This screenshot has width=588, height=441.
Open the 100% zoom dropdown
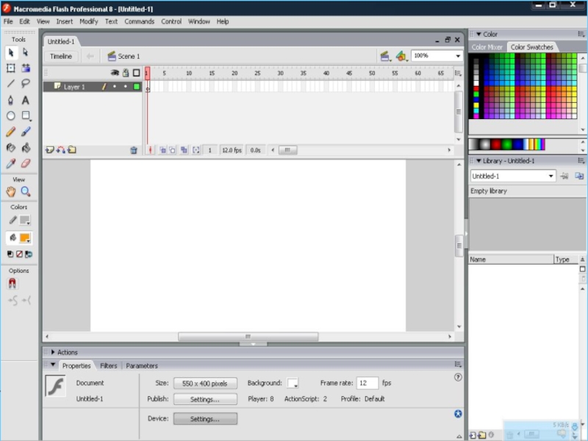pyautogui.click(x=458, y=56)
